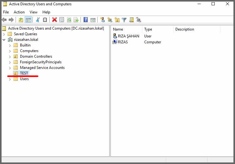Viewport: 235px width, 164px height.
Task: Go up one level with folder icon
Action: click(21, 20)
